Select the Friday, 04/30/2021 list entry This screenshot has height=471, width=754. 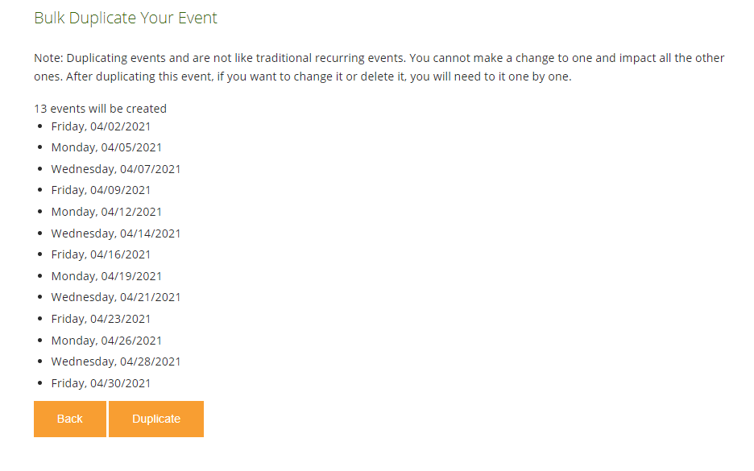[x=101, y=383]
